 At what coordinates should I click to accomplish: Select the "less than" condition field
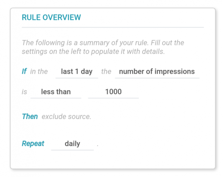point(56,92)
